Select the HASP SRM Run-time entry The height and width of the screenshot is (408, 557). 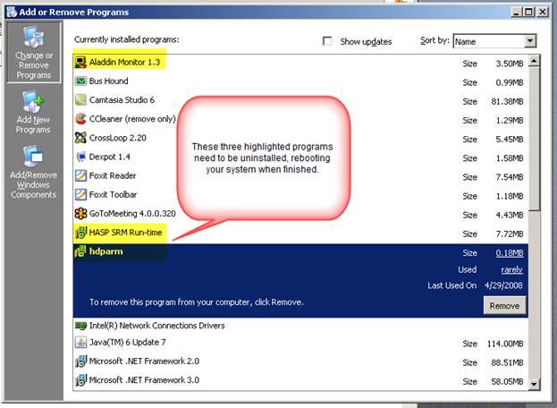click(300, 234)
